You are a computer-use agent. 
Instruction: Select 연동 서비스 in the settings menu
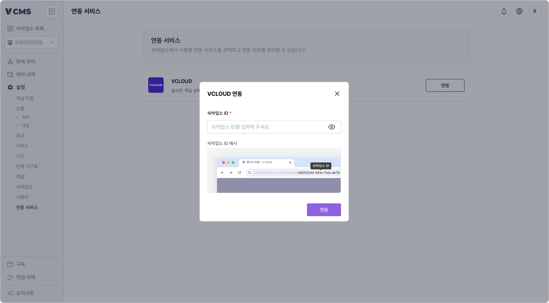[x=27, y=207]
